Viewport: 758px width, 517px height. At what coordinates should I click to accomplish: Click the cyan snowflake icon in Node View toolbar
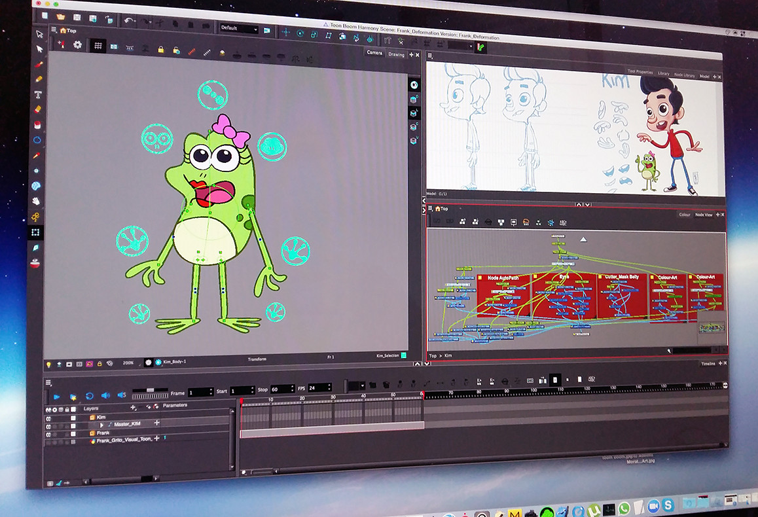tap(550, 223)
